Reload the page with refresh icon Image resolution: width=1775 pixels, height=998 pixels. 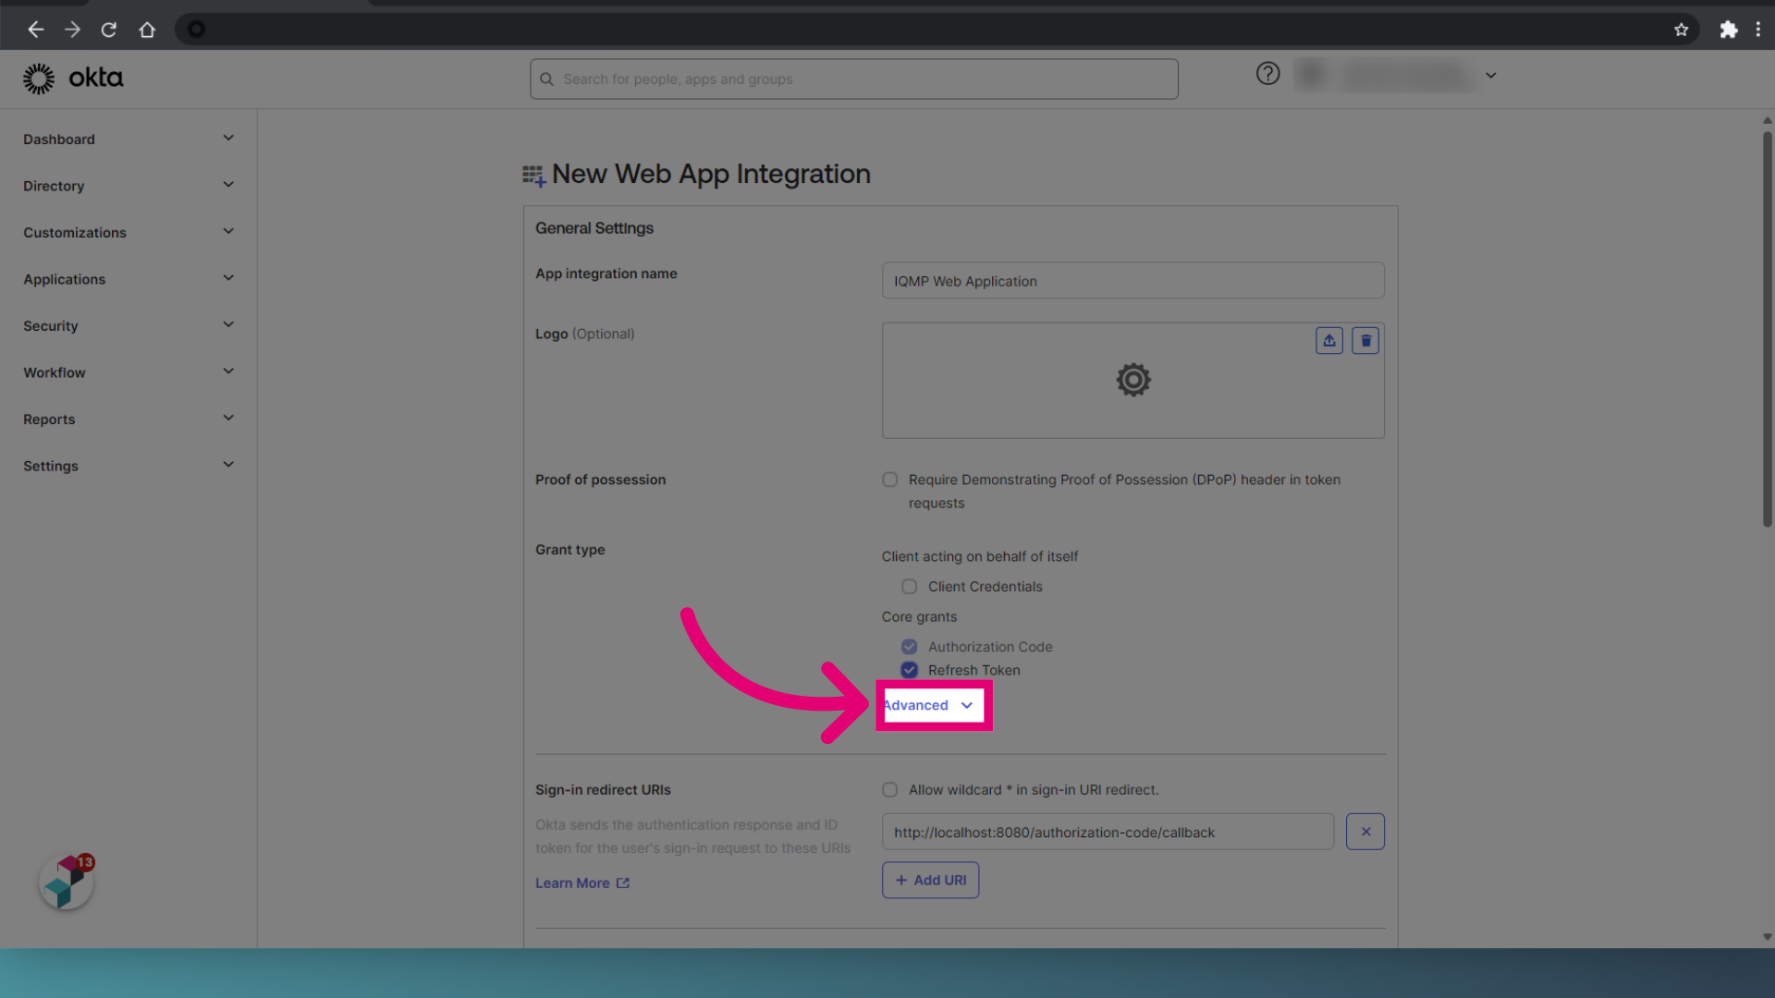tap(109, 30)
